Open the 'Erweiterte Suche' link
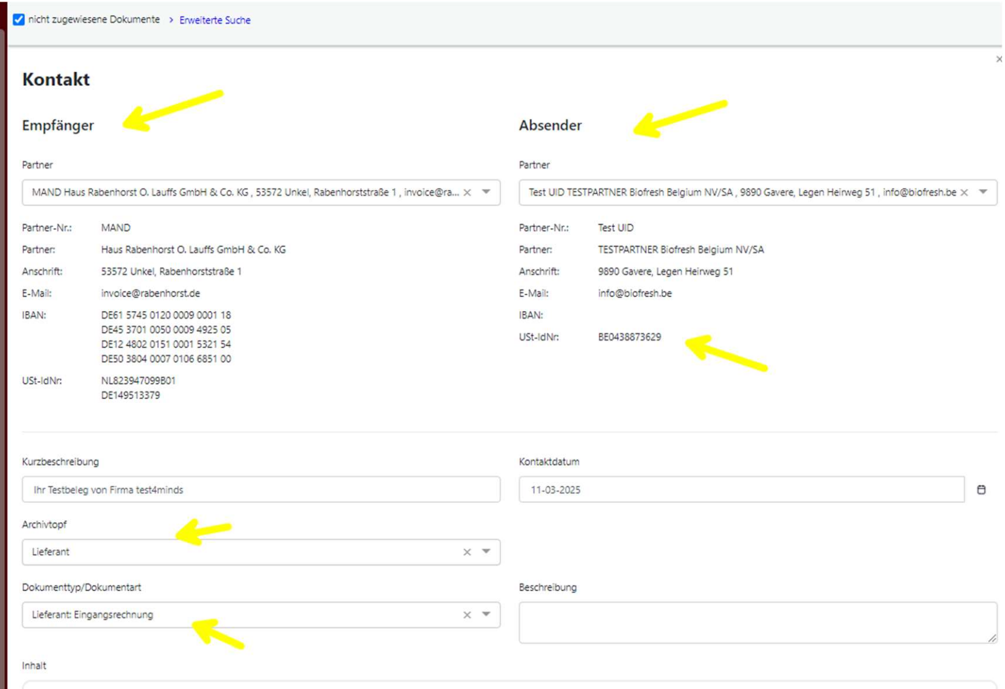The height and width of the screenshot is (689, 1005). 215,20
